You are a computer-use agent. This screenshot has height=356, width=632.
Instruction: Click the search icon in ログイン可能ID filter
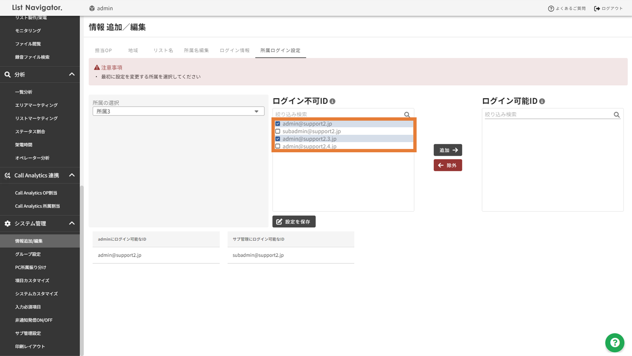click(616, 115)
